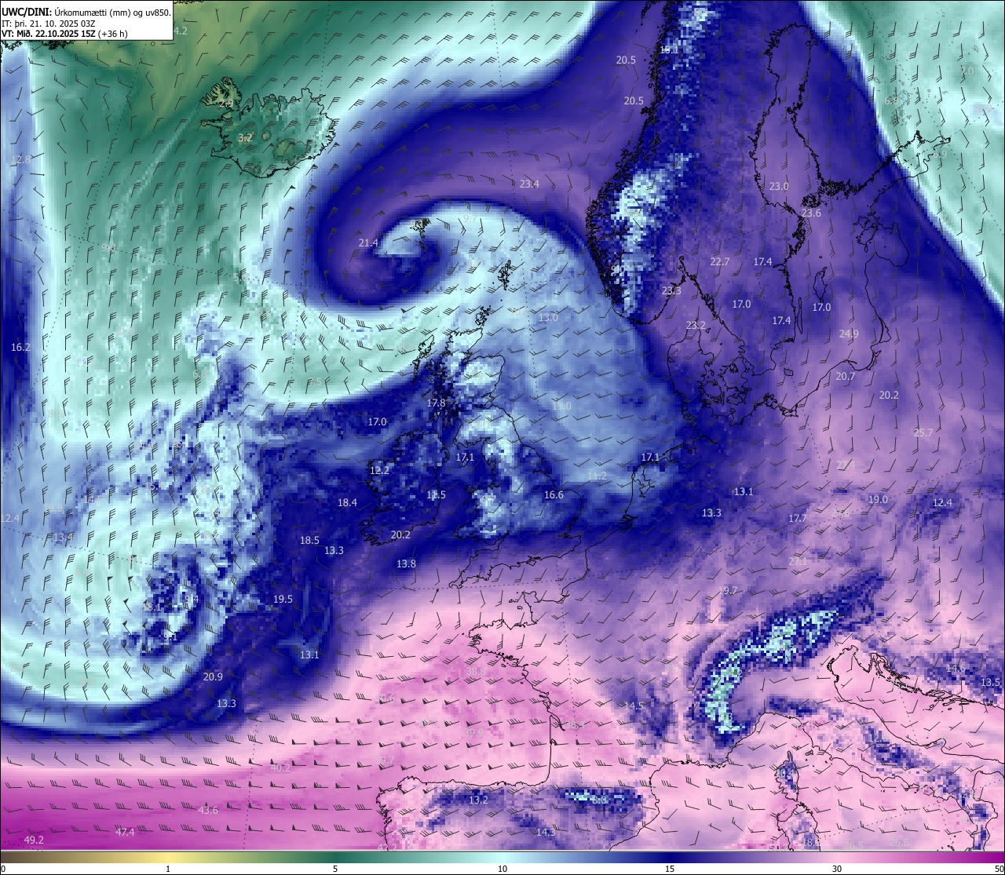Click the 13.8 value south of Ireland
Viewport: 1005px width, 875px height.
click(x=406, y=564)
